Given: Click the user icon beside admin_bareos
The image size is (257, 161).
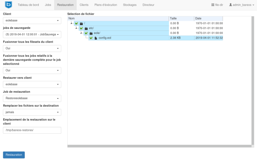Looking at the screenshot, I should pyautogui.click(x=230, y=5).
